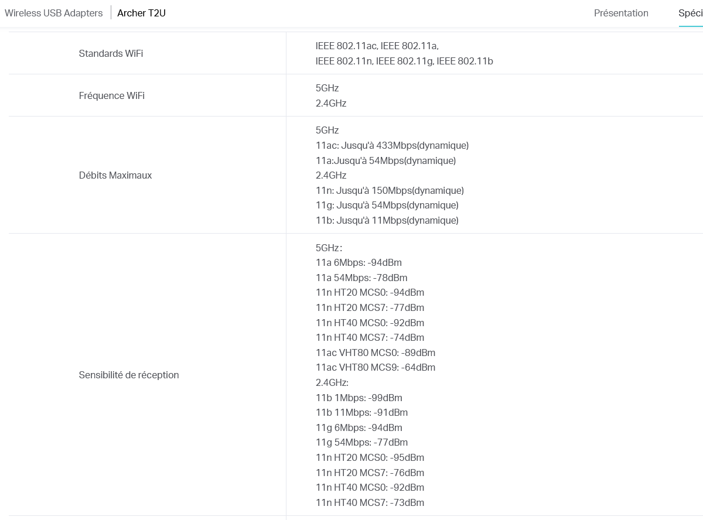
Task: Click the line 'IEEE 802.11ac, IEEE 802.11a,'
Action: point(377,46)
